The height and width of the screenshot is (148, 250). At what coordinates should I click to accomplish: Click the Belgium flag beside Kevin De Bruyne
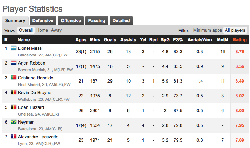pos(14,92)
